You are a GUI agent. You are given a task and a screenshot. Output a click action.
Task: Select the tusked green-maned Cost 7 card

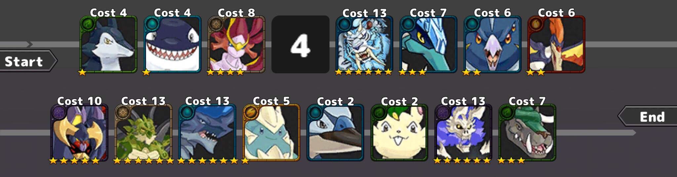coord(527,133)
